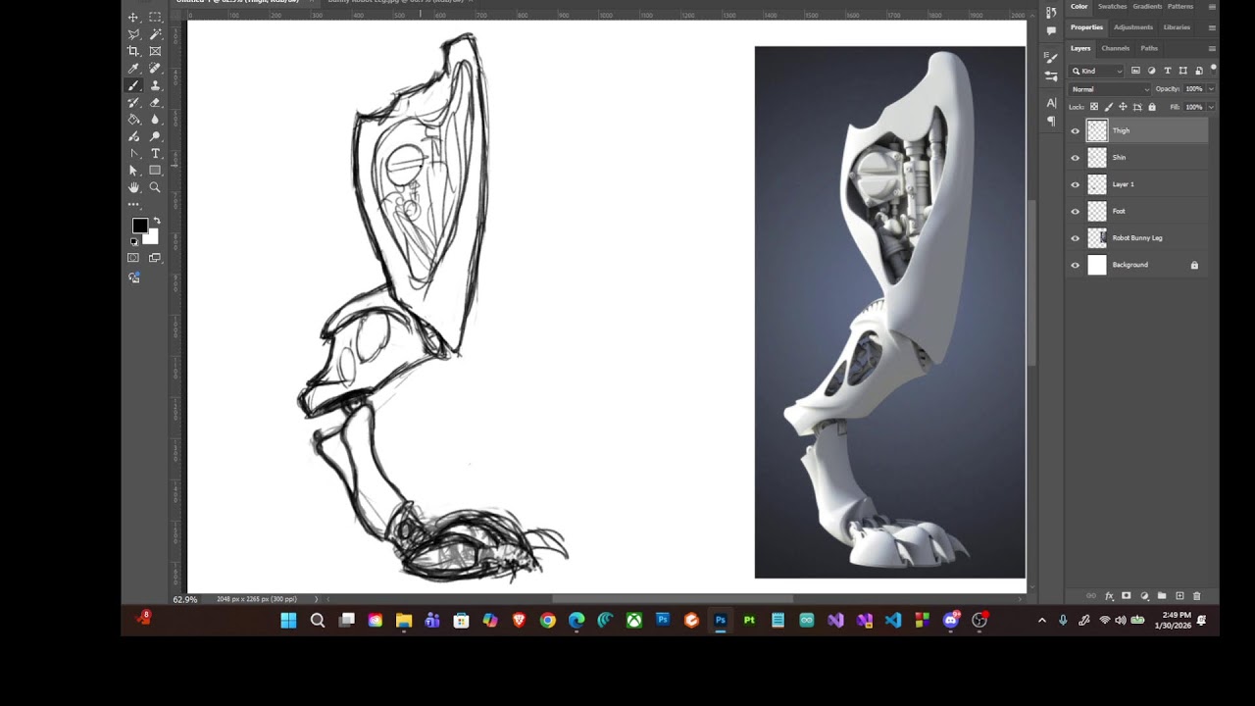Open the Layers panel options menu
Screen dimensions: 1255x706
(1212, 48)
